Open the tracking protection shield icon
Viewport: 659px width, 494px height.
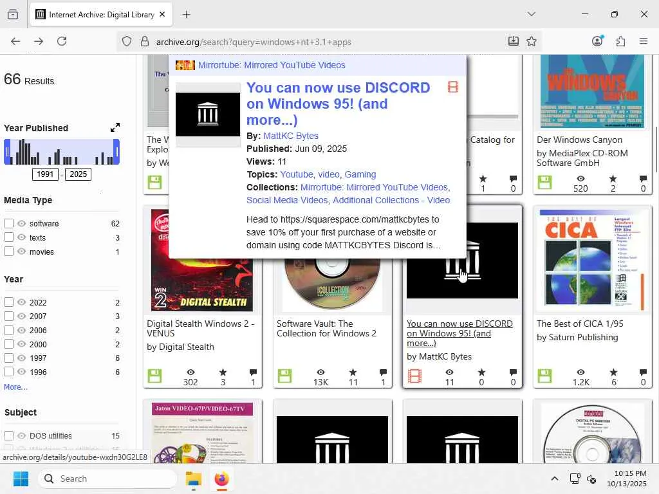(x=127, y=41)
